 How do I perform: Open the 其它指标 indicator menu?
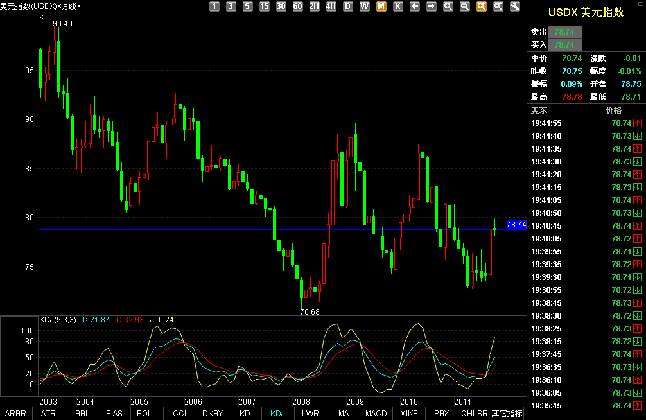(507, 414)
